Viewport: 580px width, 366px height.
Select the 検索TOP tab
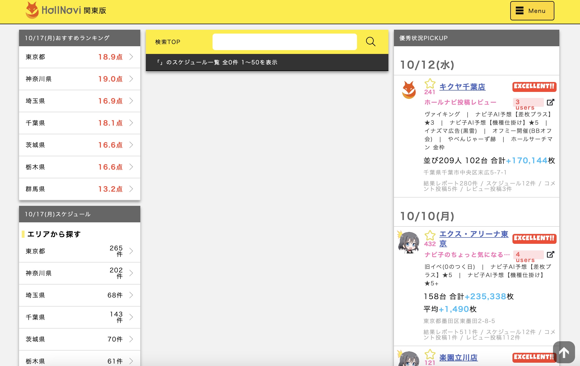point(167,42)
